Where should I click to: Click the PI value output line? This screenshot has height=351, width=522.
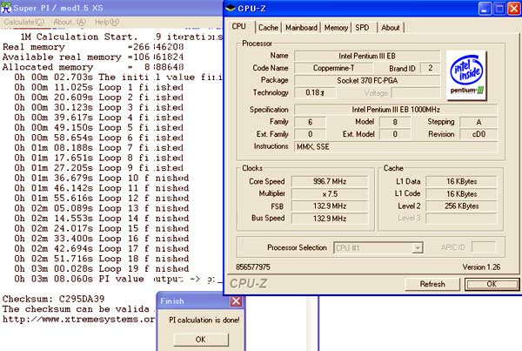(118, 279)
